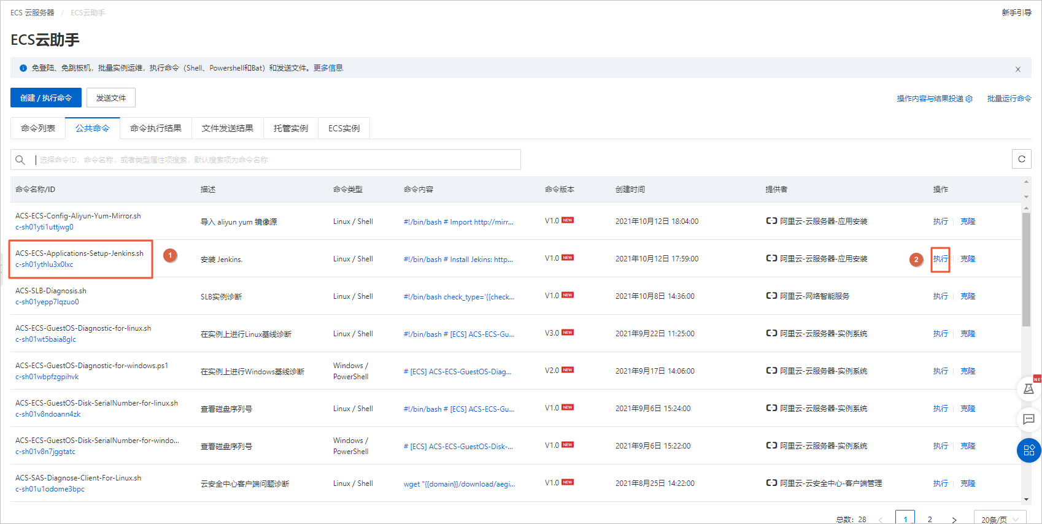The height and width of the screenshot is (524, 1042).
Task: Click the refresh icon beside the search box
Action: point(1022,159)
